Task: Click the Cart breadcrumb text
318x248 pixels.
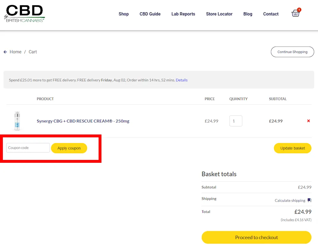Action: pyautogui.click(x=33, y=52)
